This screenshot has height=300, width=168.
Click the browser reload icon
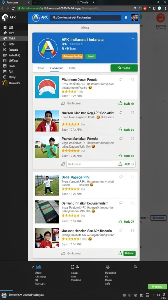point(13,8)
